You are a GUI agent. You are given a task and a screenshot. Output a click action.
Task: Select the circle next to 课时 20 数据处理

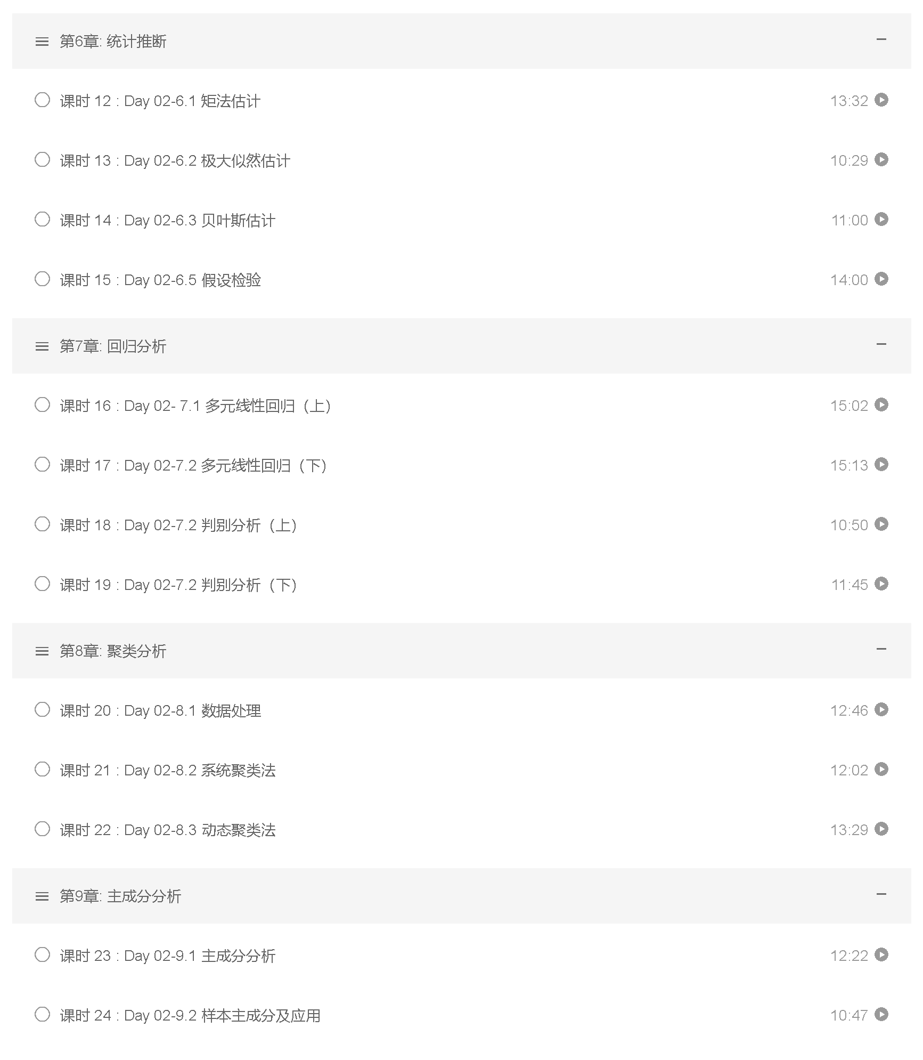pos(42,710)
